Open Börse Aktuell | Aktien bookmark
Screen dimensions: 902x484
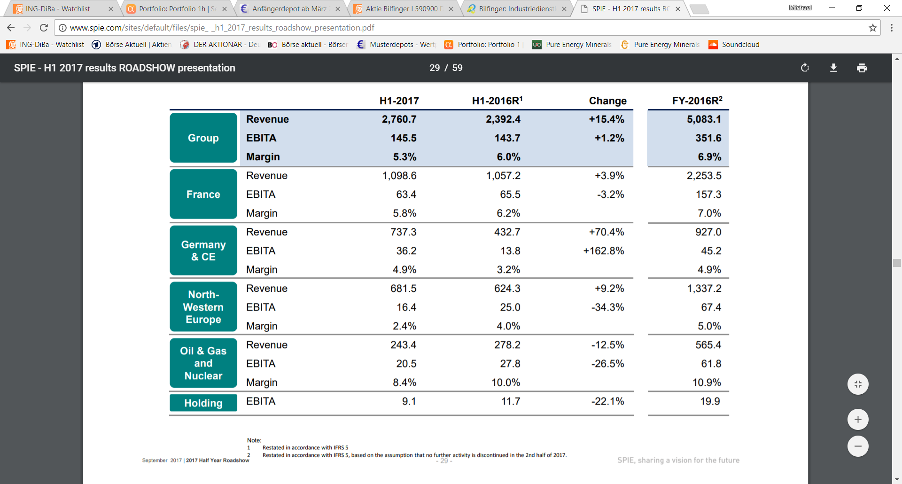(132, 45)
